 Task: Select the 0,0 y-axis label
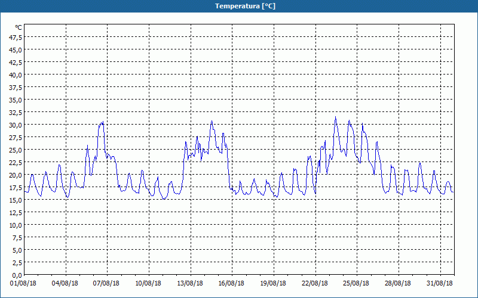pos(17,275)
